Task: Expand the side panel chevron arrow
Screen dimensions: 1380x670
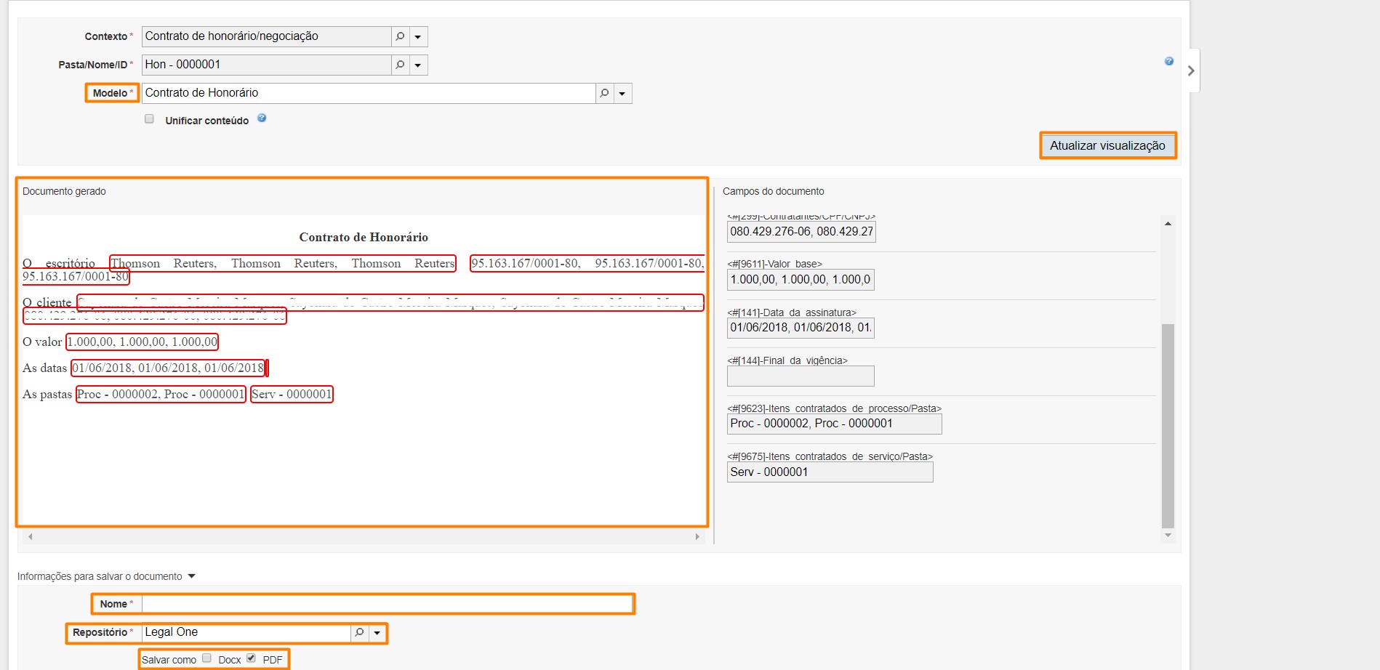Action: tap(1190, 70)
